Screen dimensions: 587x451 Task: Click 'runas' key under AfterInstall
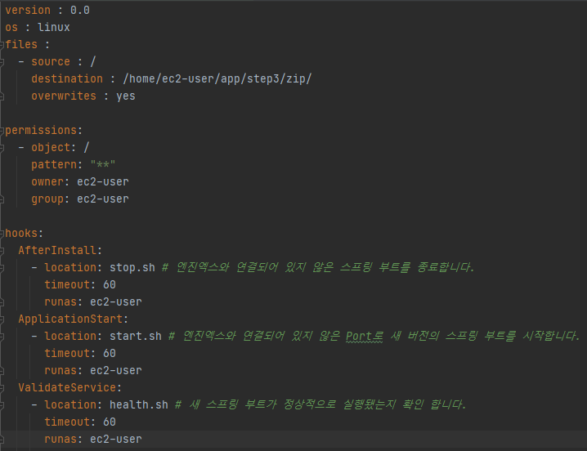pos(60,302)
